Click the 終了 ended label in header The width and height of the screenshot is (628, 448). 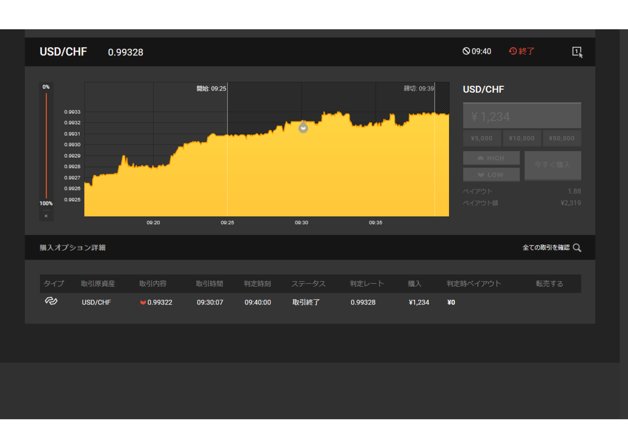527,51
